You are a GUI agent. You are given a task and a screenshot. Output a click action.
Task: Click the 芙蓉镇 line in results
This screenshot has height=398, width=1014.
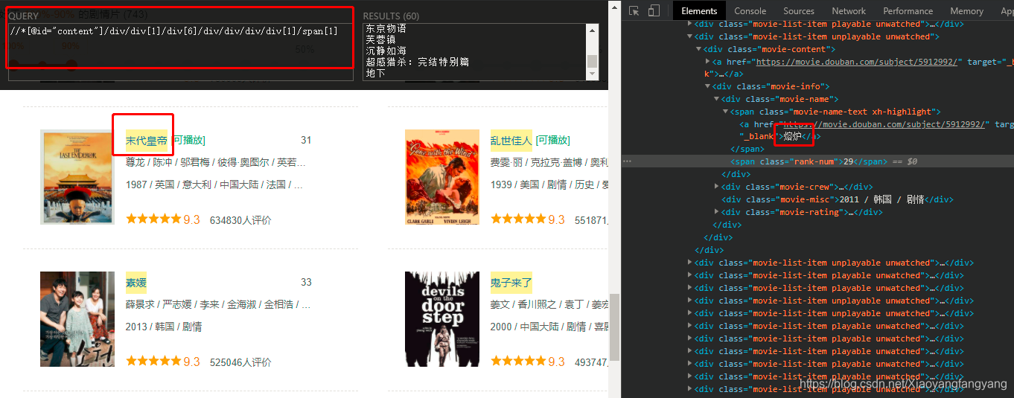click(x=380, y=40)
